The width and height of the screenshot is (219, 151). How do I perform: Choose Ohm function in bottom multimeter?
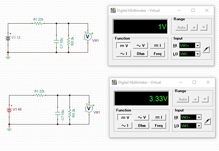tap(142, 126)
